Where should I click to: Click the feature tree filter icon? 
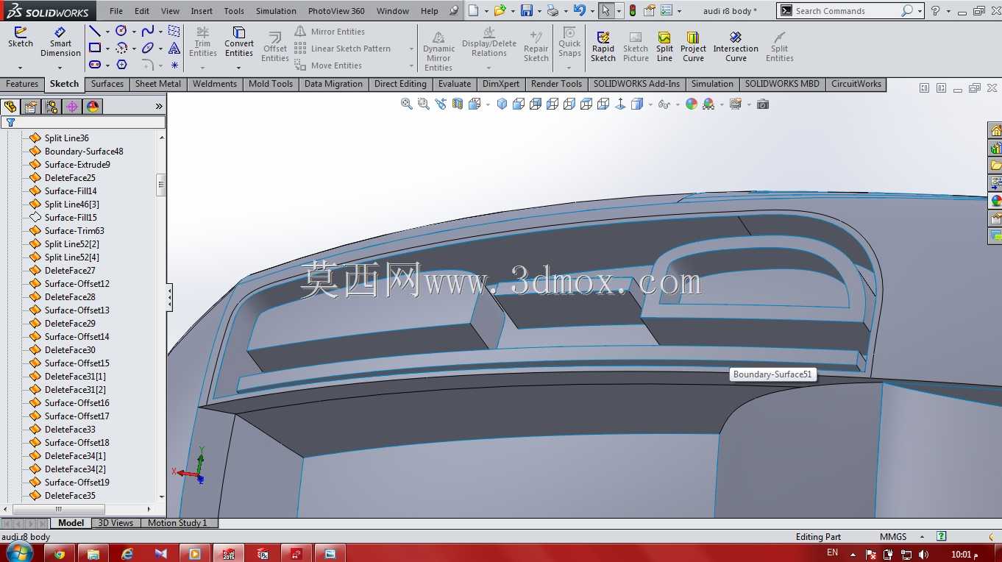(10, 123)
